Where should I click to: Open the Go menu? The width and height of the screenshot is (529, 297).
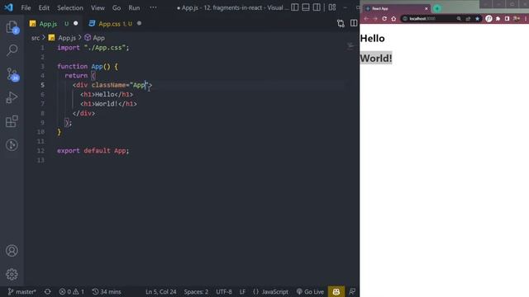(x=117, y=7)
